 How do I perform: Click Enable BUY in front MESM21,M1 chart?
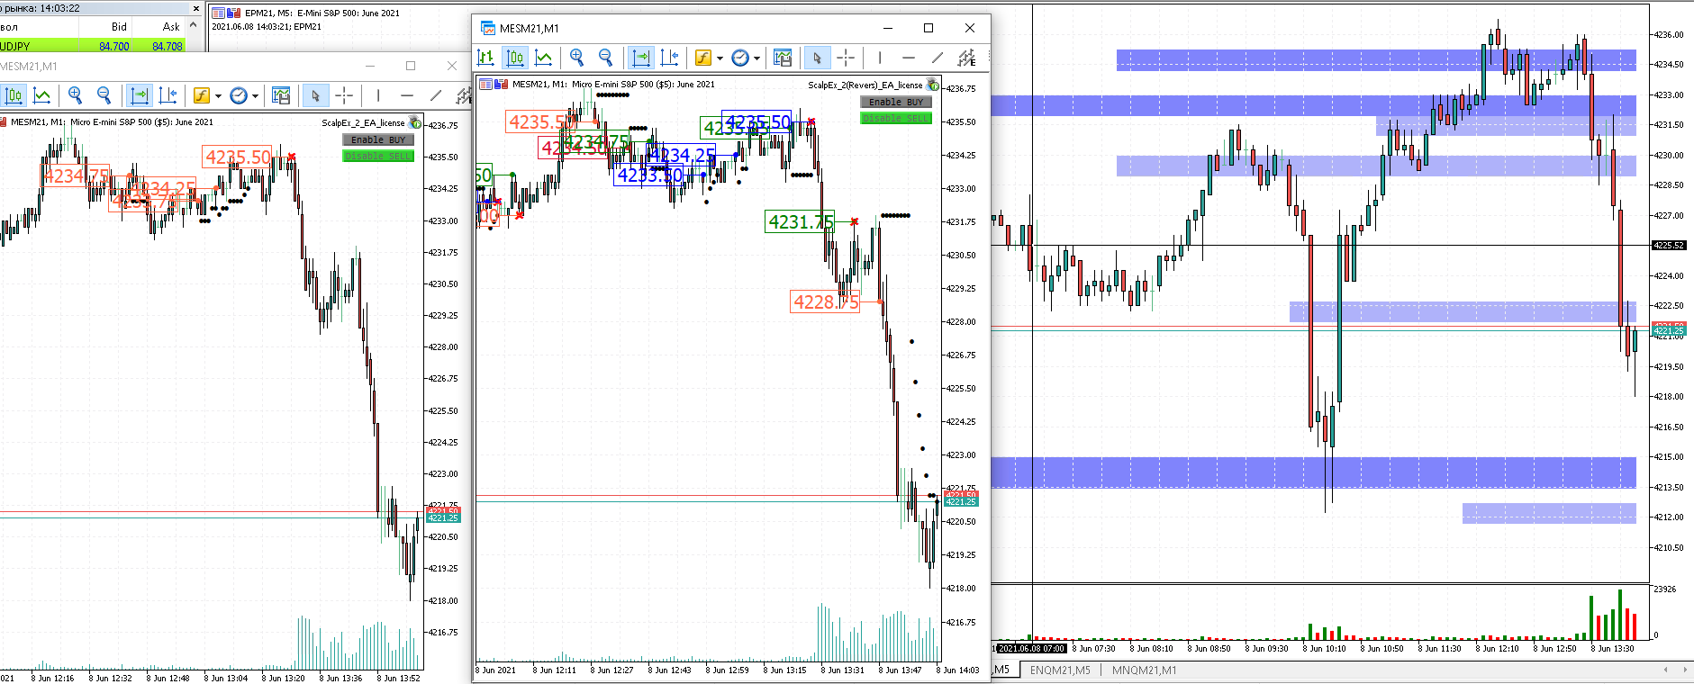[x=896, y=102]
